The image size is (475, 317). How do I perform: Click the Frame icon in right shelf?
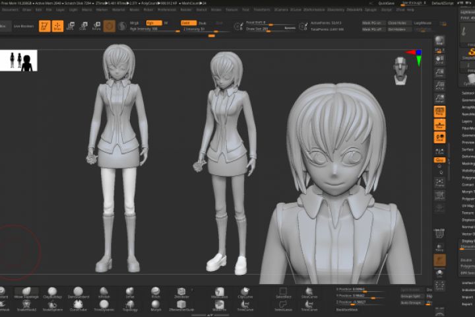pyautogui.click(x=439, y=183)
